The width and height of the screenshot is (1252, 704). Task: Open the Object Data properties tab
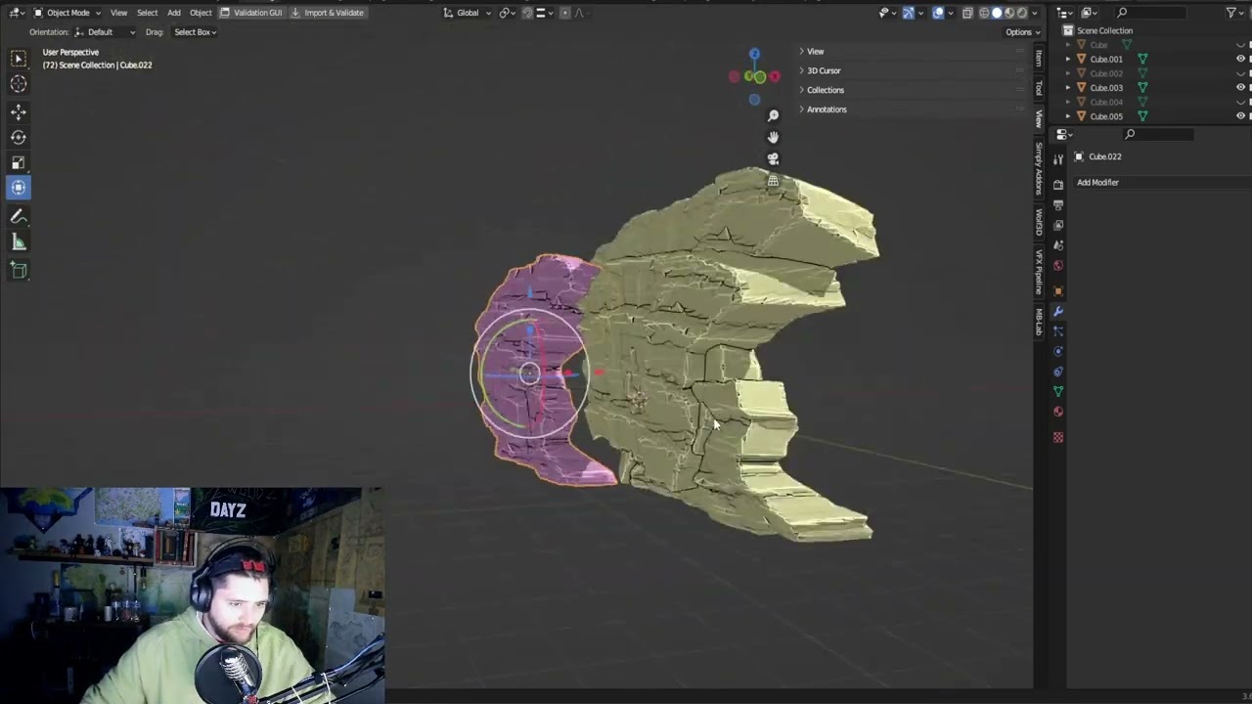coord(1058,392)
